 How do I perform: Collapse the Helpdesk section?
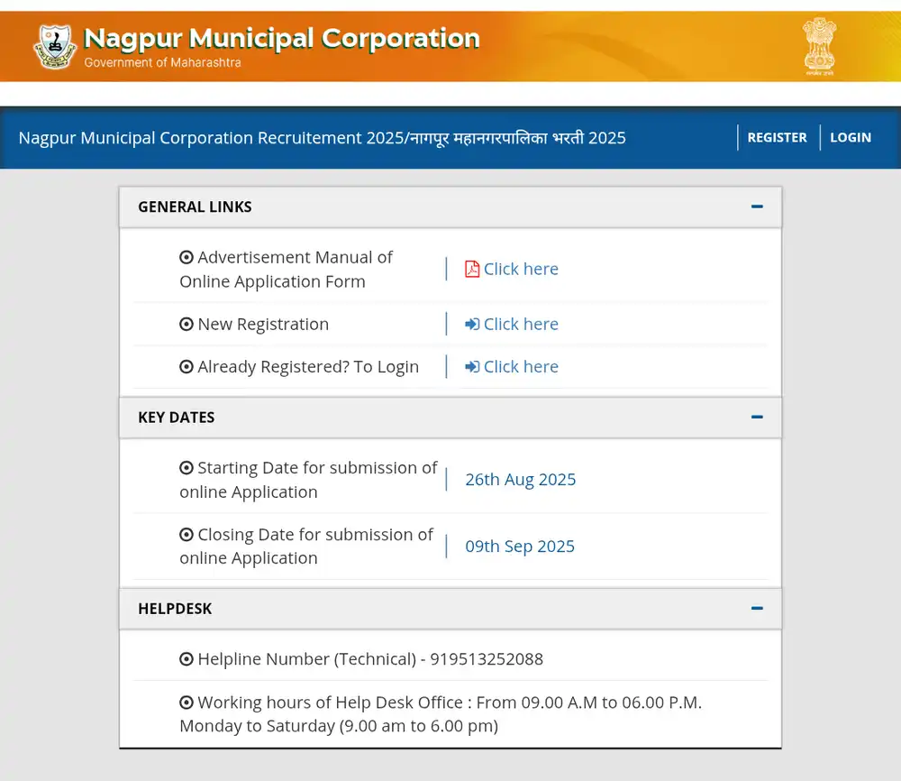coord(757,608)
